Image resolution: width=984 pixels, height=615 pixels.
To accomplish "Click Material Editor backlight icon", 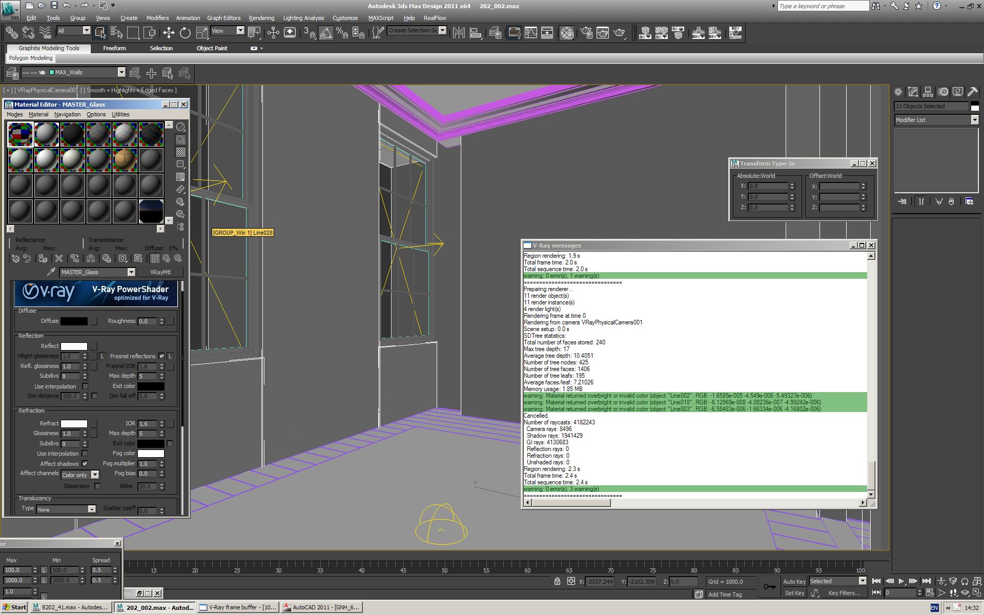I will coord(180,139).
